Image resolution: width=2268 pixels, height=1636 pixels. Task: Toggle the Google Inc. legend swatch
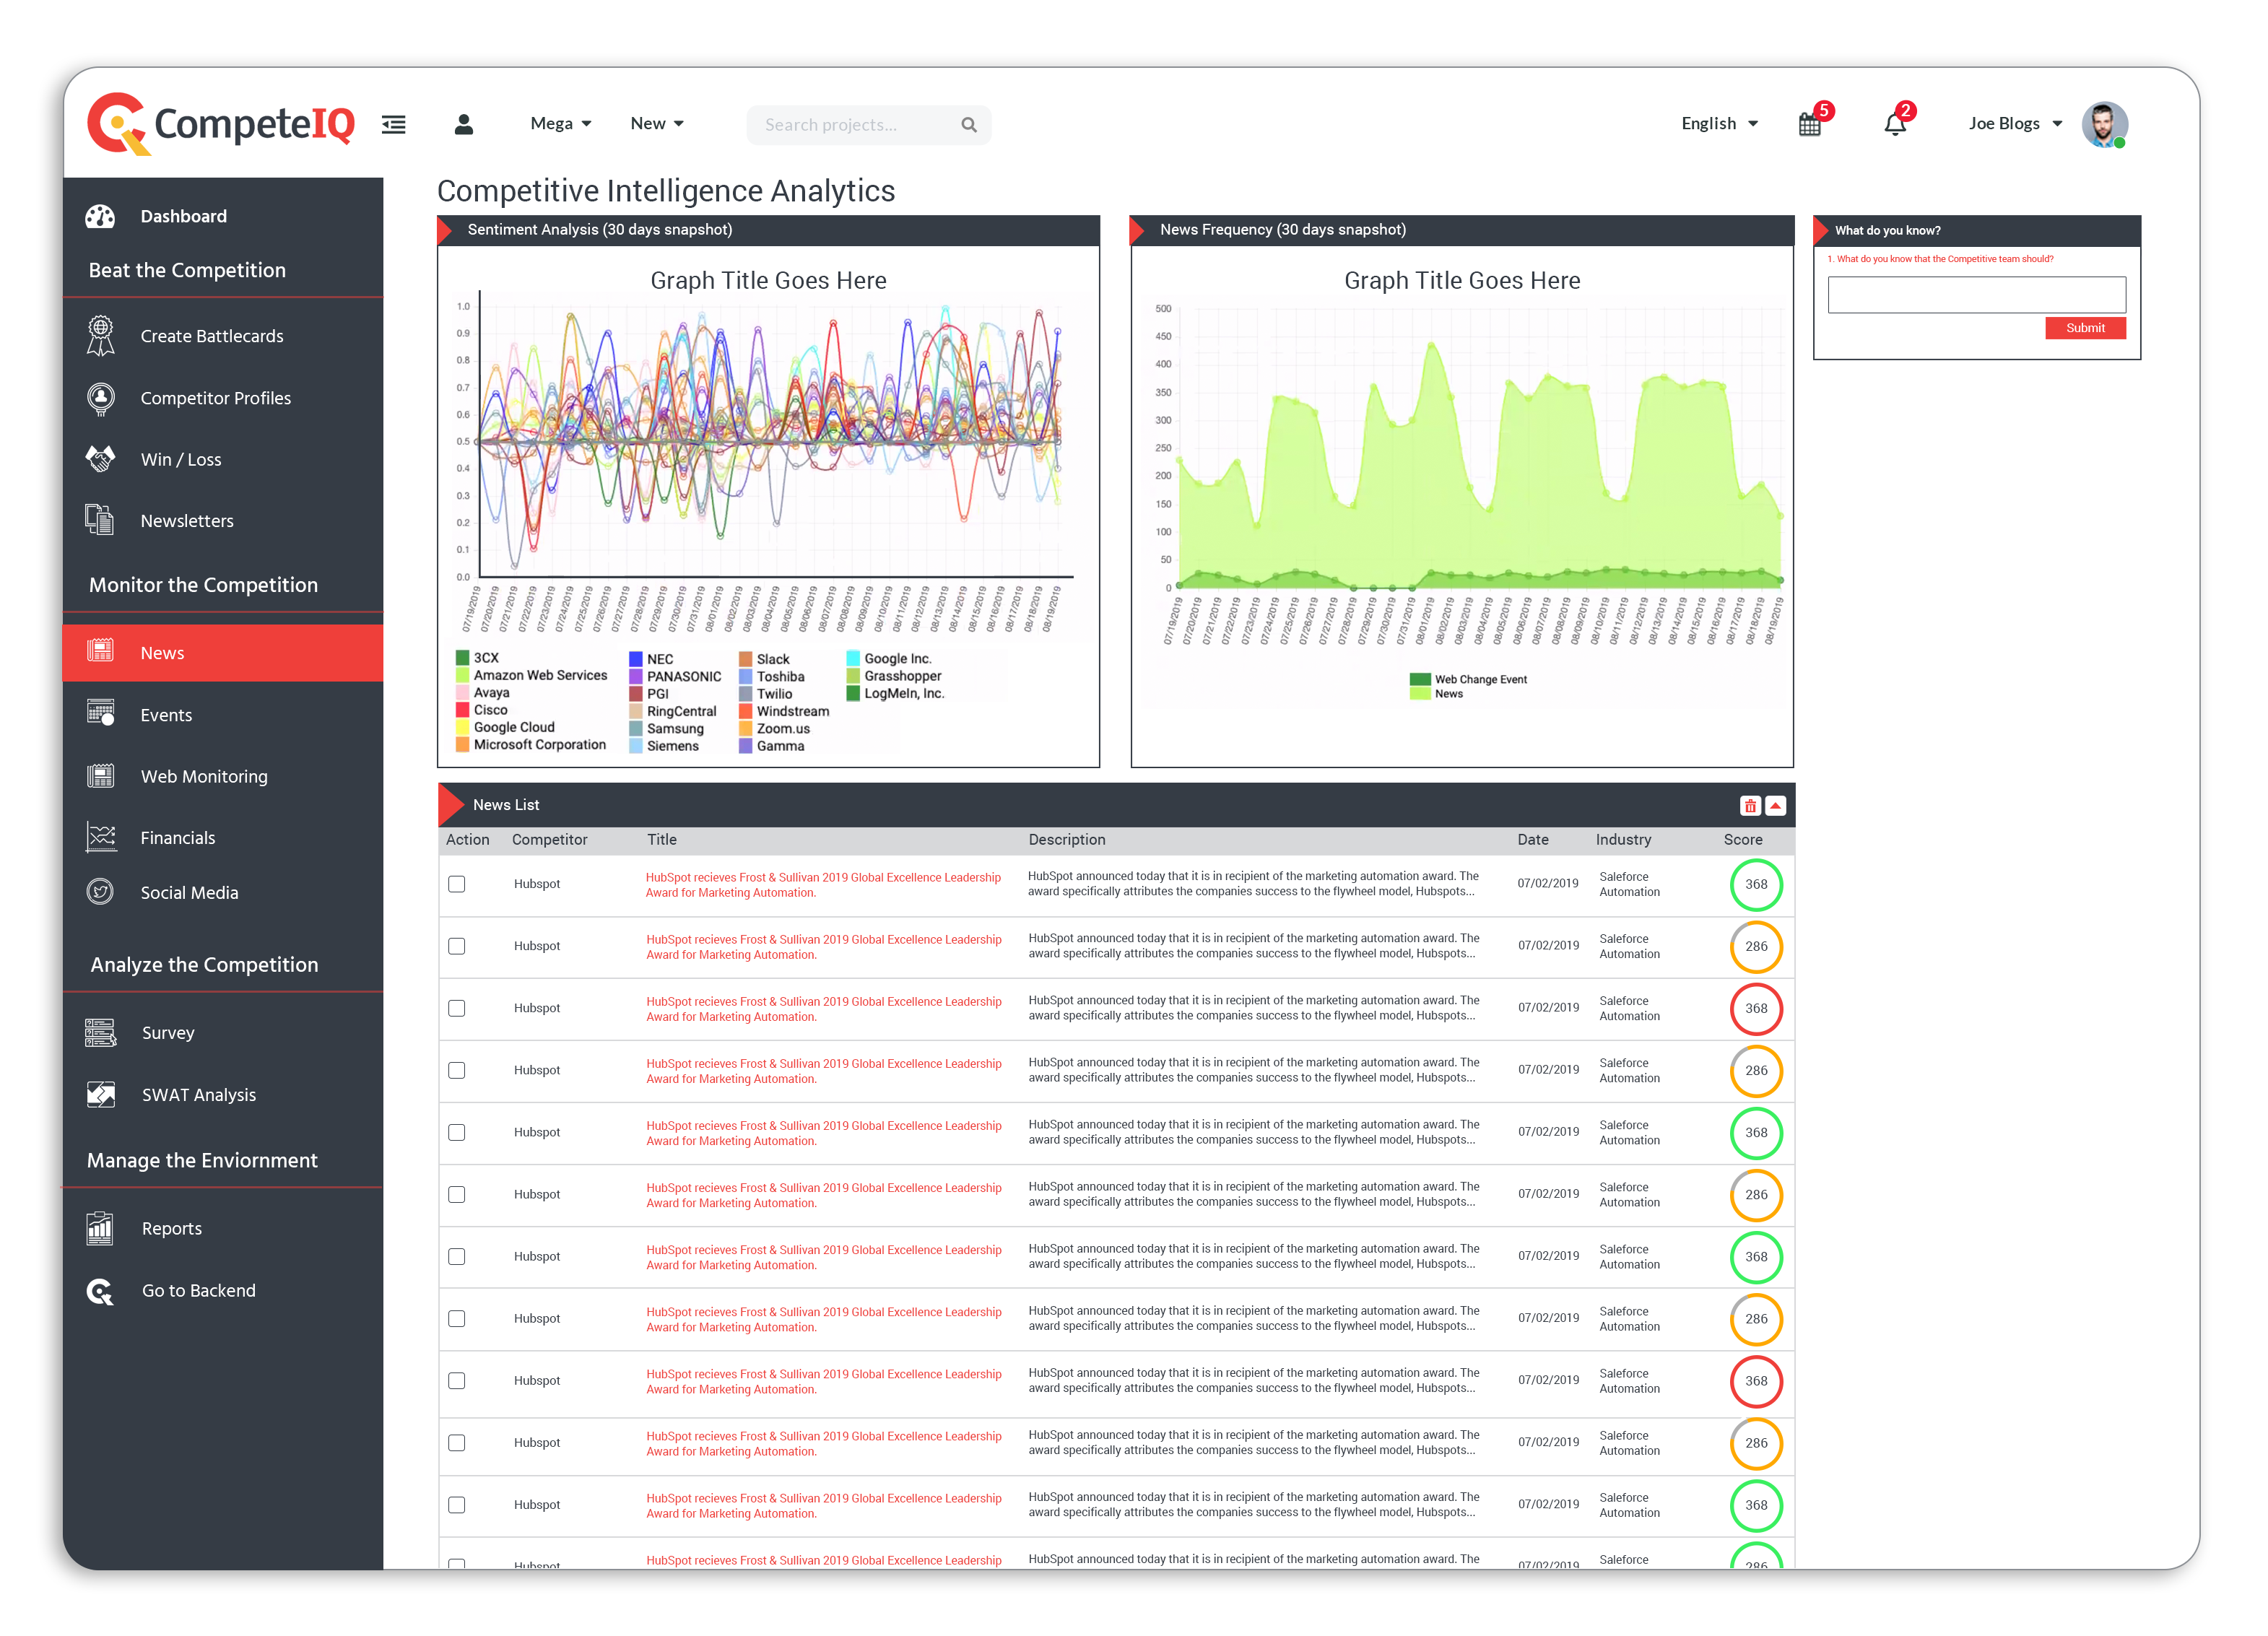click(x=853, y=658)
